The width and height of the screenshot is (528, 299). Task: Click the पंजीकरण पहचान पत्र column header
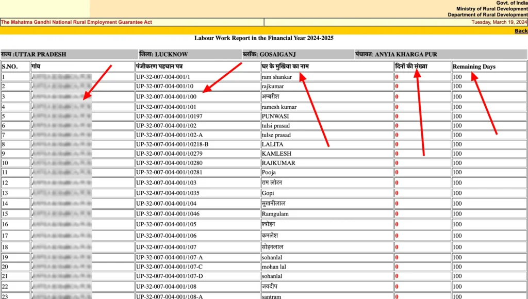click(159, 67)
